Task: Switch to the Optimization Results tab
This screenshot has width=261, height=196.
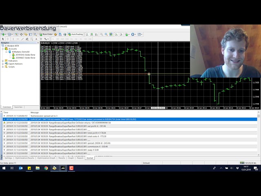Action: (25, 158)
